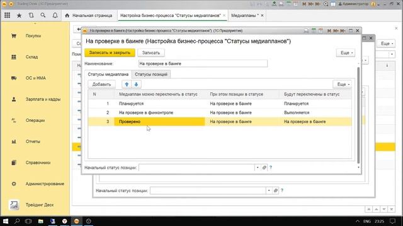Click the Администрирование gear icon
The height and width of the screenshot is (226, 403).
(14, 184)
